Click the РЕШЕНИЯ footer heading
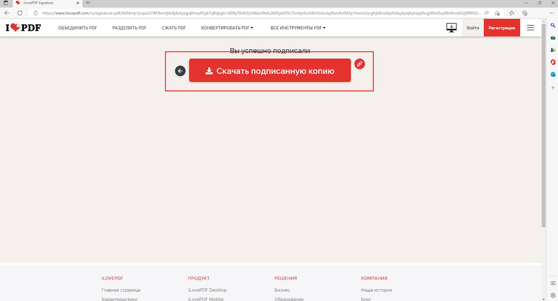558x301 pixels. pyautogui.click(x=285, y=278)
